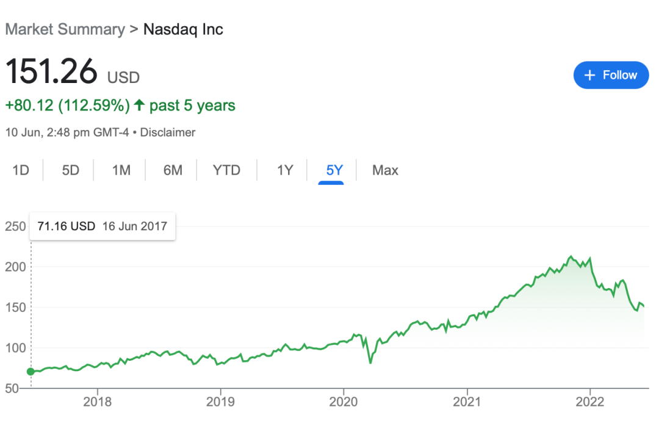Click the 2022 label on time axis
The image size is (659, 423).
click(x=589, y=402)
